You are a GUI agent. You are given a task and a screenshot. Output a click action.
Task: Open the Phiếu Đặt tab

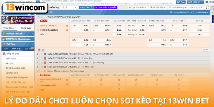pos(10,28)
